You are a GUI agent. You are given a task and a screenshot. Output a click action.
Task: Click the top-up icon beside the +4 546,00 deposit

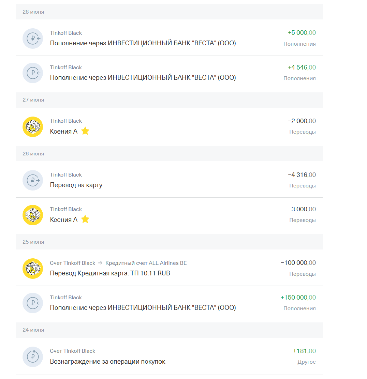[x=33, y=73]
